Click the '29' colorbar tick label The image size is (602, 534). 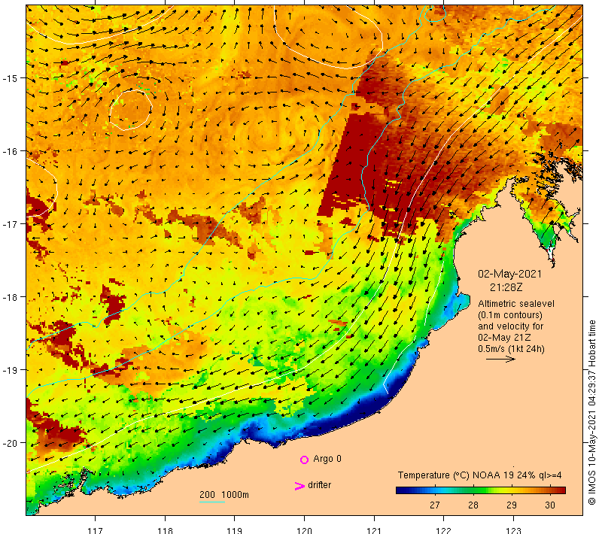coord(512,505)
